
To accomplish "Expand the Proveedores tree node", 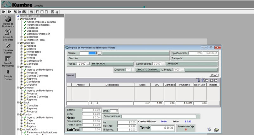I will pyautogui.click(x=22, y=52).
